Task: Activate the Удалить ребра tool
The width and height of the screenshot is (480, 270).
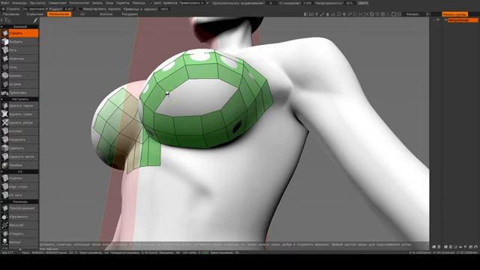Action: [x=19, y=123]
